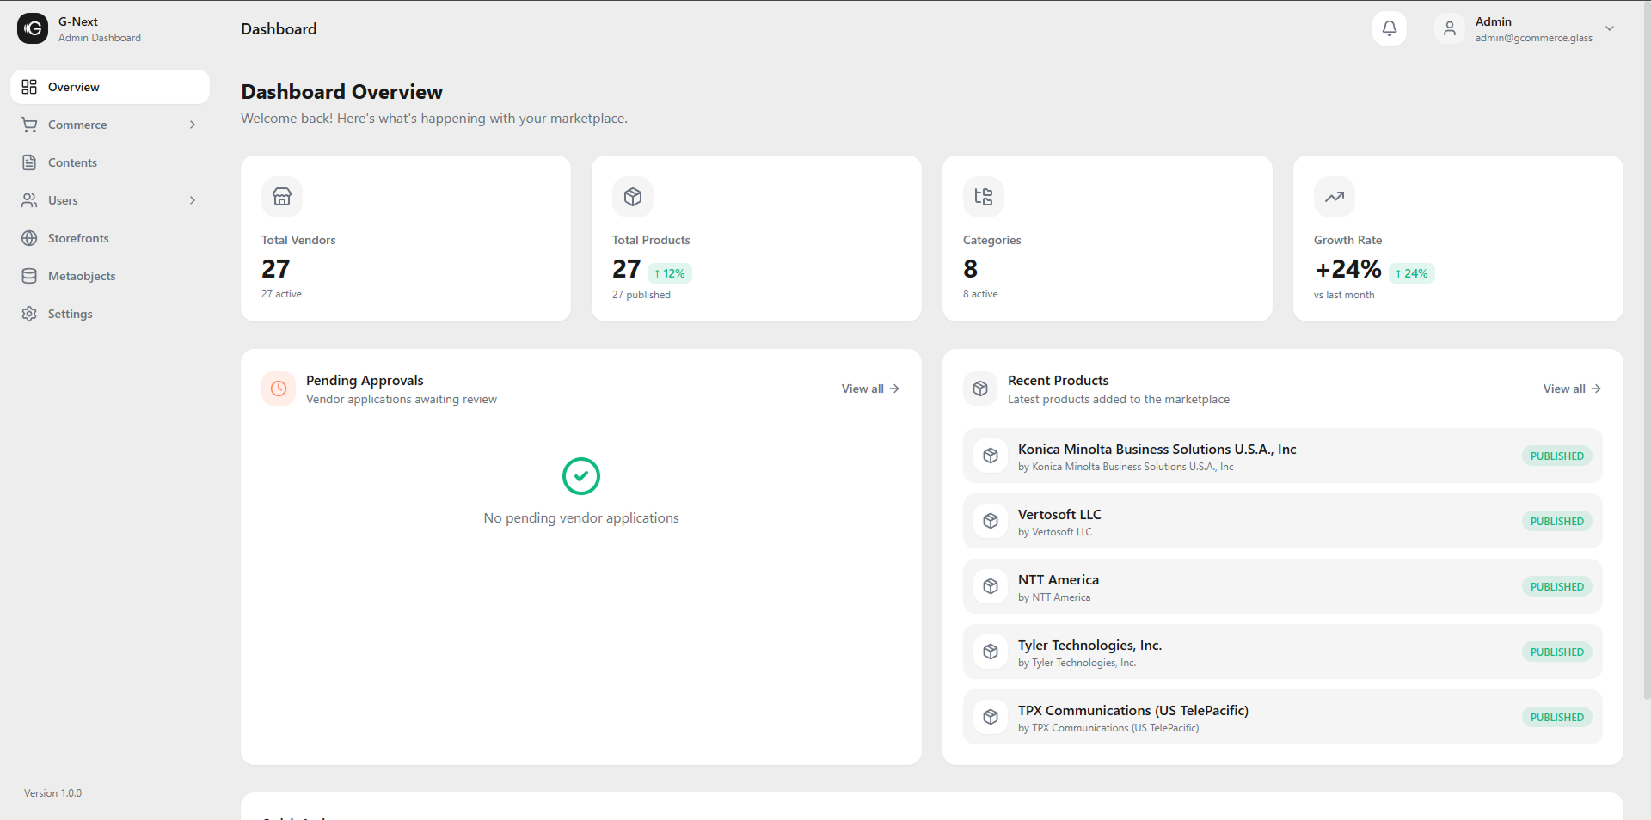This screenshot has width=1651, height=820.
Task: Open the NTT America product
Action: 1283,586
